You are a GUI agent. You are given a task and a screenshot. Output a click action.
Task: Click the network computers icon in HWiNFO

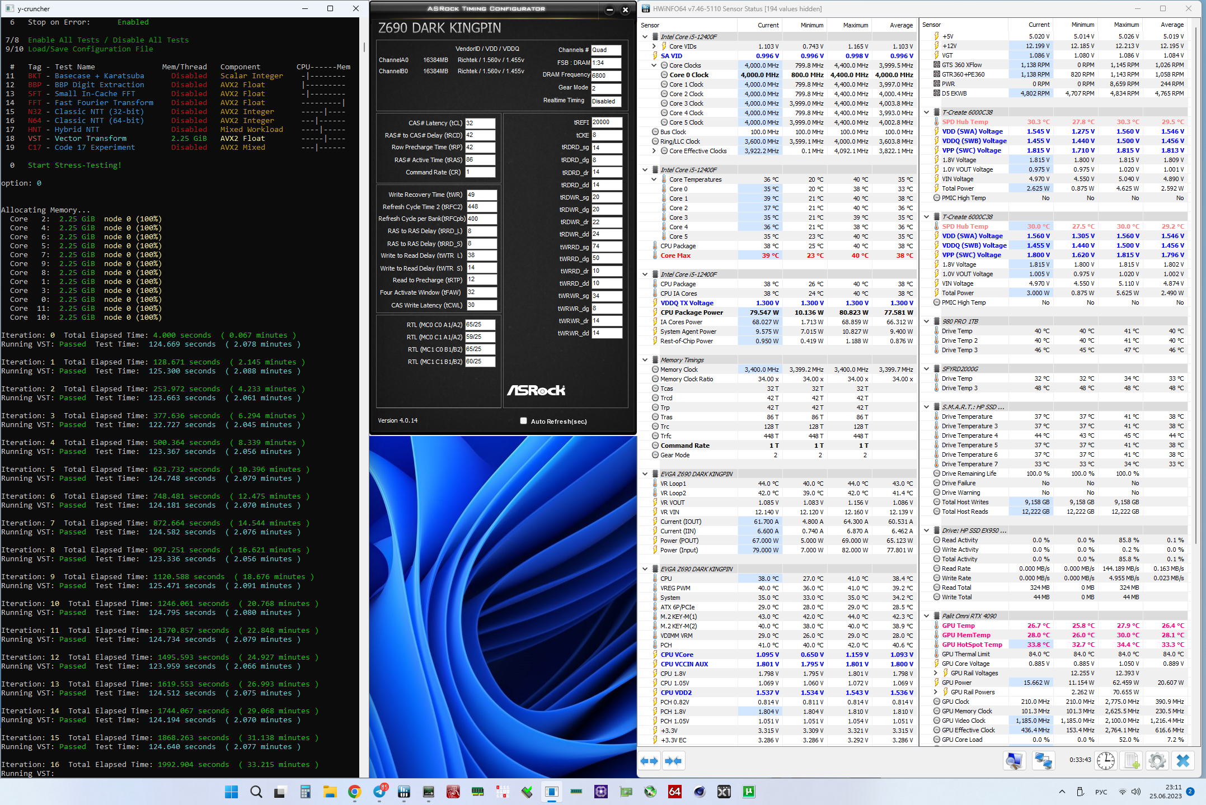[1043, 761]
